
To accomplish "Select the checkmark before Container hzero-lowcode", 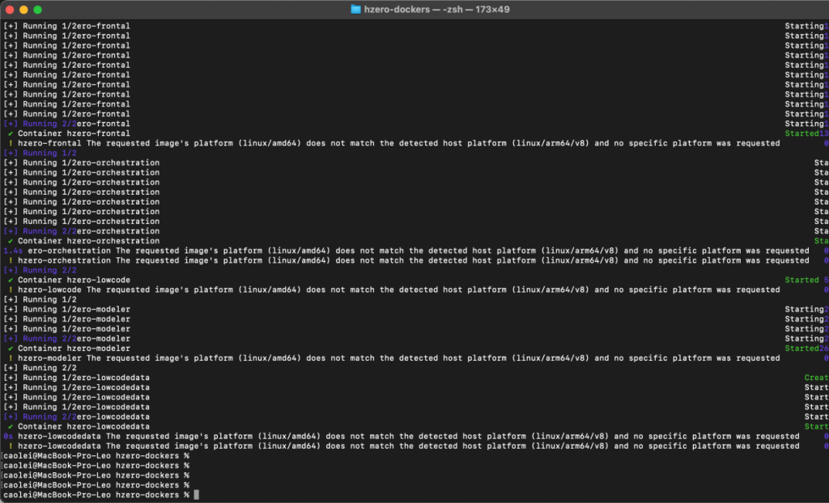I will (x=11, y=280).
